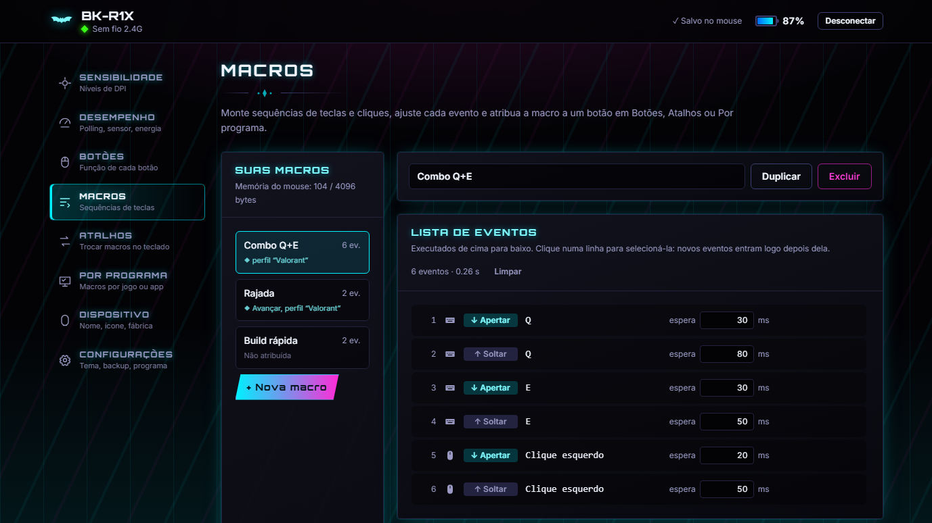The image size is (932, 523).
Task: Create a new macro with Nova macro
Action: click(286, 387)
